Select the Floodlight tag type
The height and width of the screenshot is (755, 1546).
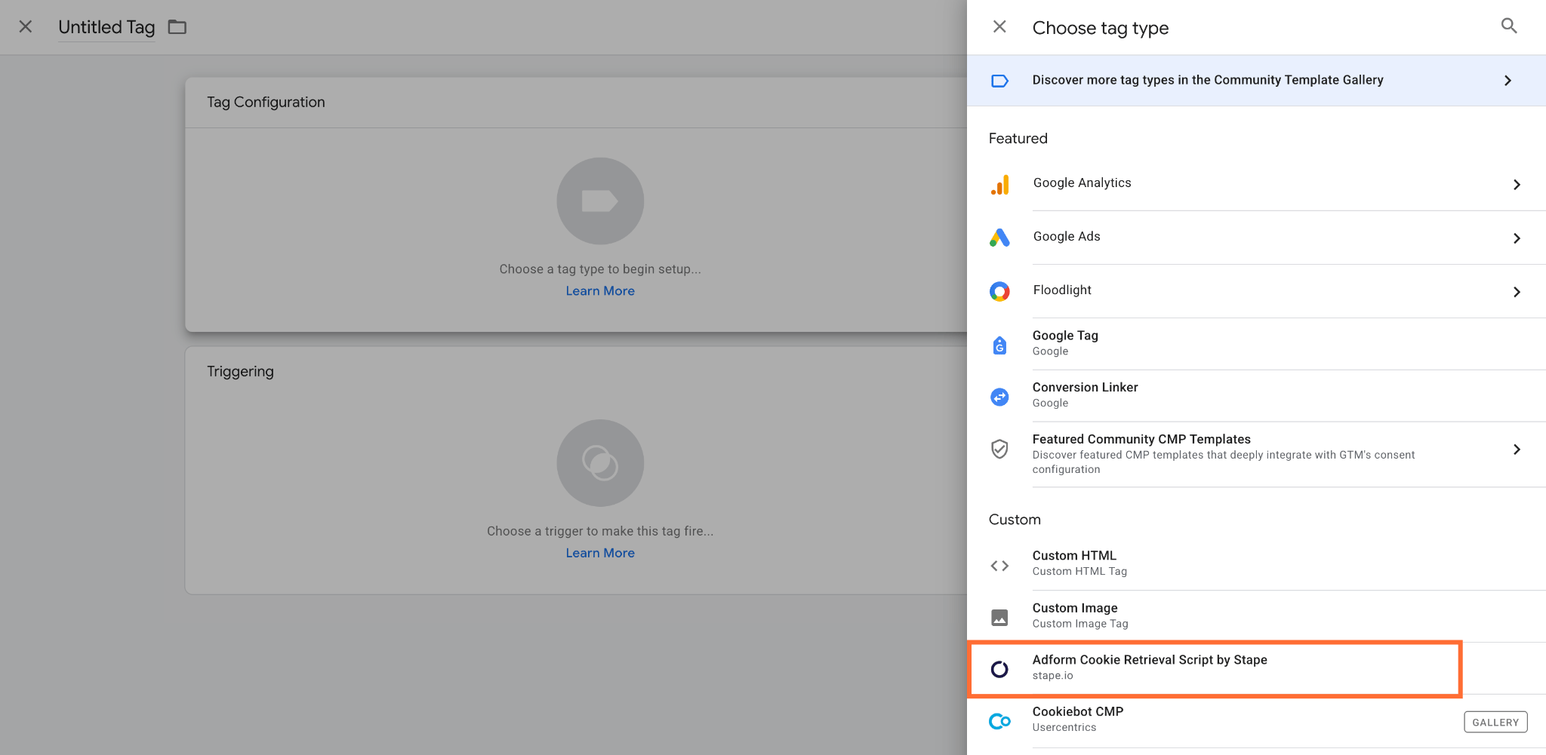pyautogui.click(x=1256, y=291)
